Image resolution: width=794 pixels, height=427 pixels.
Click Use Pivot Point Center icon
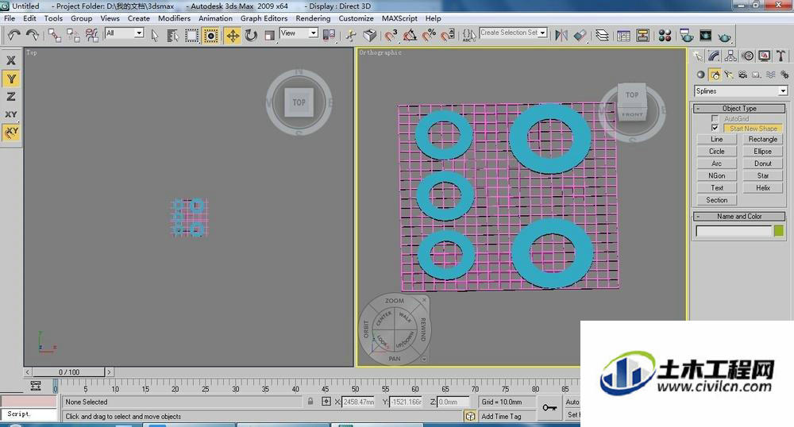click(330, 35)
